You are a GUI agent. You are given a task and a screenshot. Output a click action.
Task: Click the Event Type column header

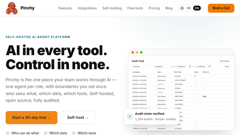pyautogui.click(x=178, y=72)
